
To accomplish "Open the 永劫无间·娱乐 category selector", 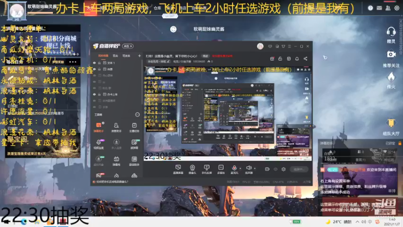I will (158, 62).
